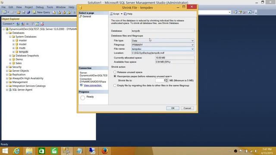The height and width of the screenshot is (155, 276).
Task: Click the Properties Window toolbar icon
Action: (x=240, y=12)
